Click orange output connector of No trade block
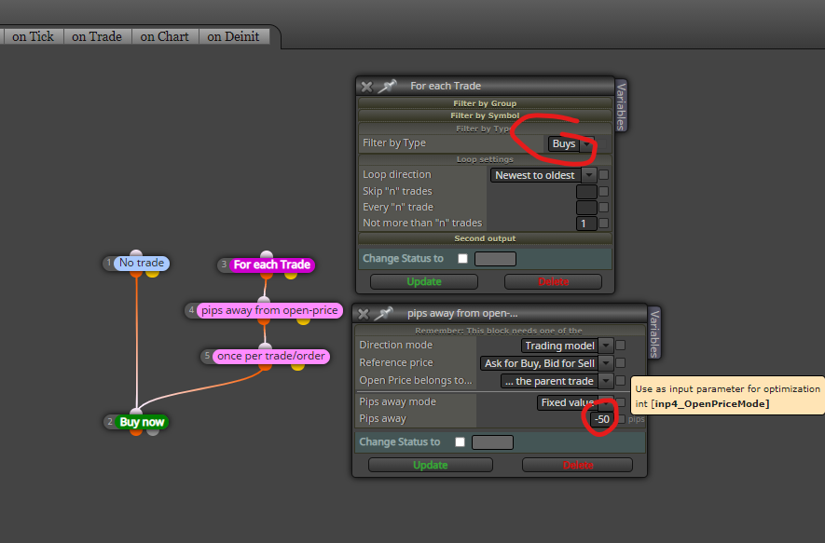825x543 pixels. pyautogui.click(x=136, y=273)
